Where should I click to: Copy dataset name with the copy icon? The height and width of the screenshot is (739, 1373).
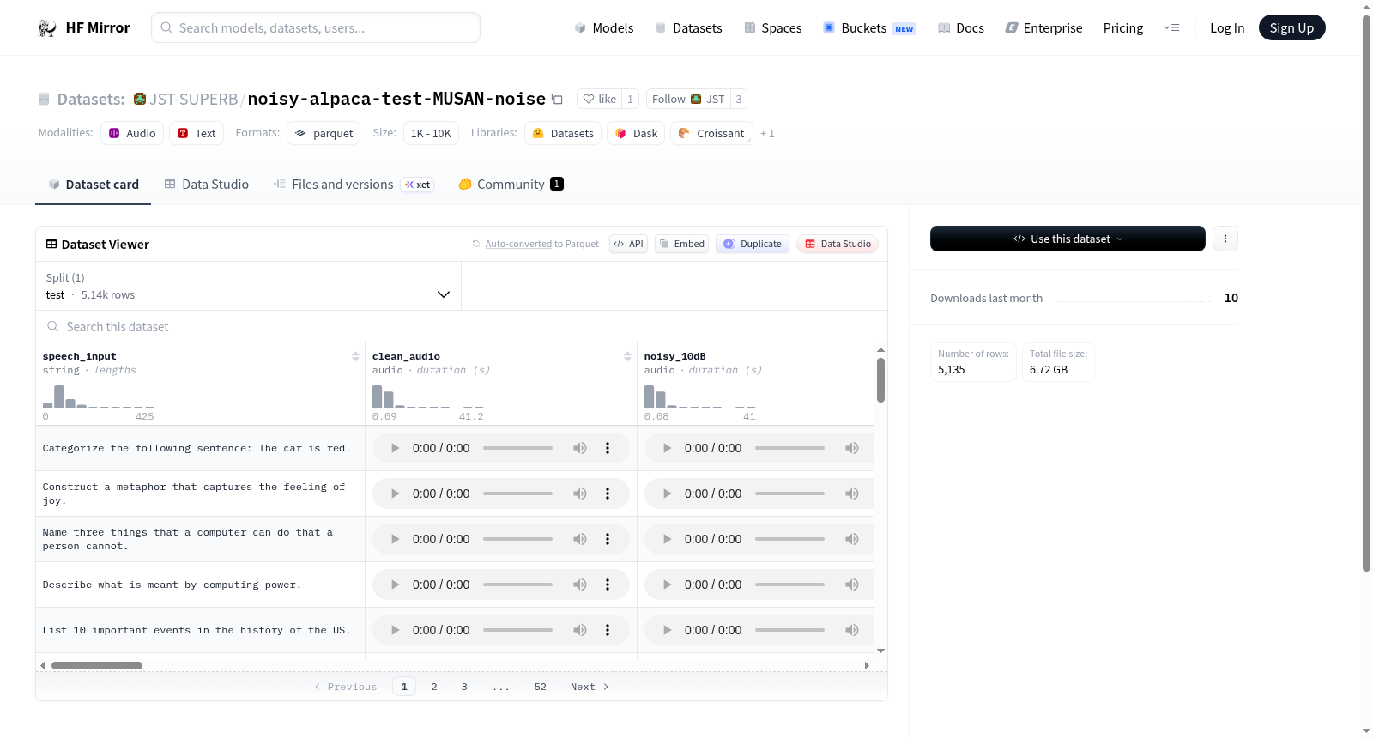(557, 99)
